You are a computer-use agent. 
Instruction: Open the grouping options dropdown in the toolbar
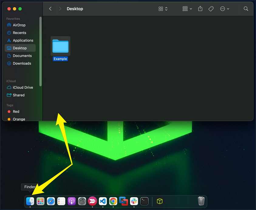point(191,9)
